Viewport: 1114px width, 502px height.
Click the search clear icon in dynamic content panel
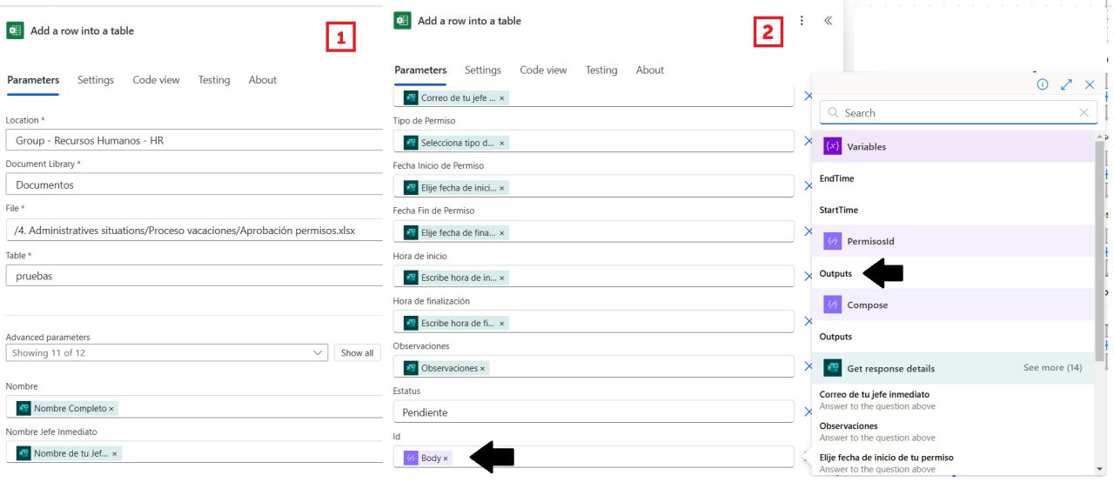coord(1084,112)
